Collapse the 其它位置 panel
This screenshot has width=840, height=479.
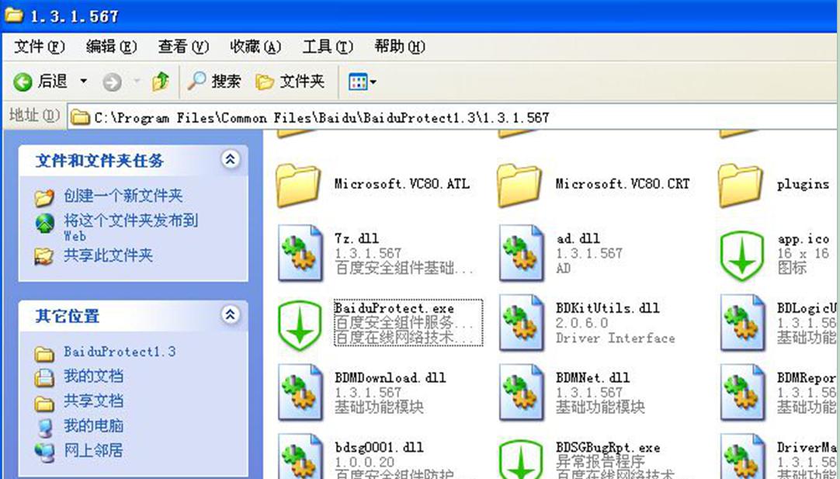click(230, 315)
